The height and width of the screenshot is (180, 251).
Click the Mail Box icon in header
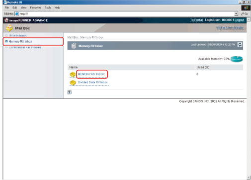click(x=9, y=28)
